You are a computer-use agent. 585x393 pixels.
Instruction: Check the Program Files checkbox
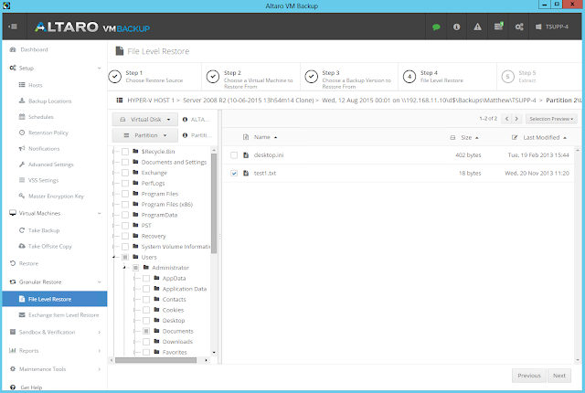125,194
